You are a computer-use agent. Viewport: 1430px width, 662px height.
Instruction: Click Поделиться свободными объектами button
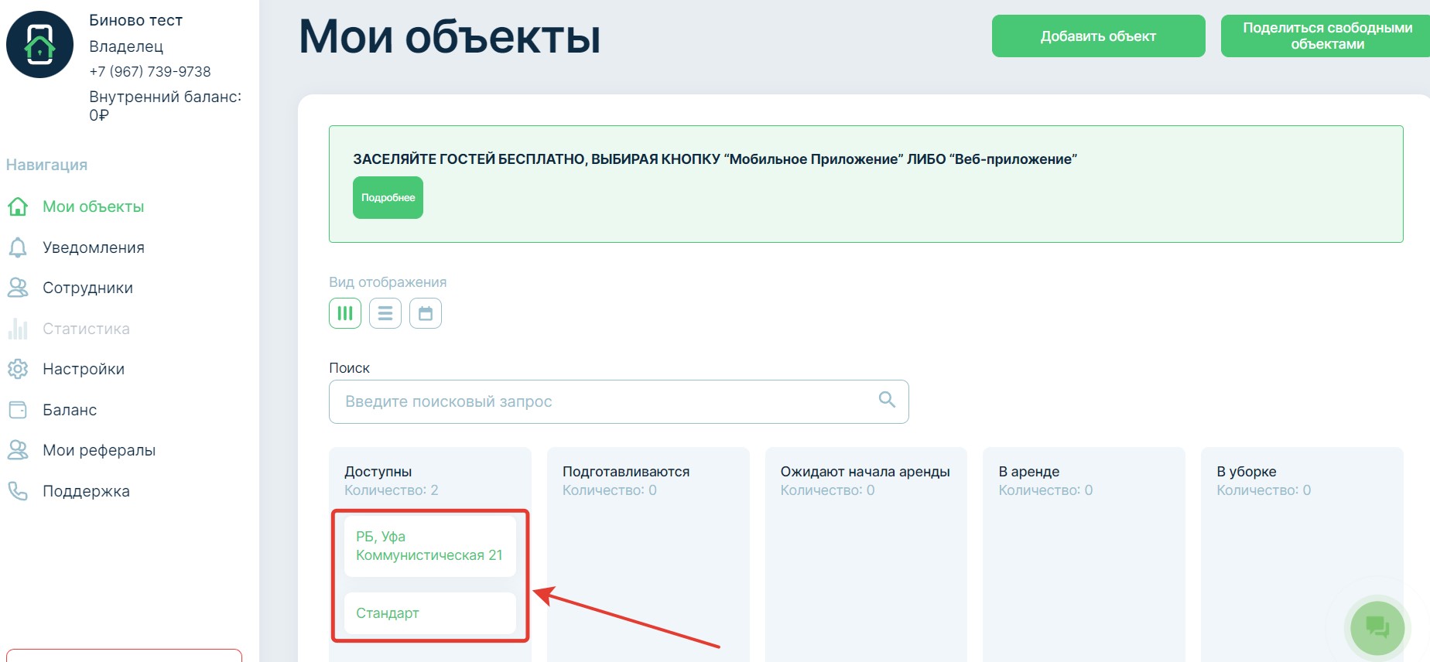tap(1326, 36)
